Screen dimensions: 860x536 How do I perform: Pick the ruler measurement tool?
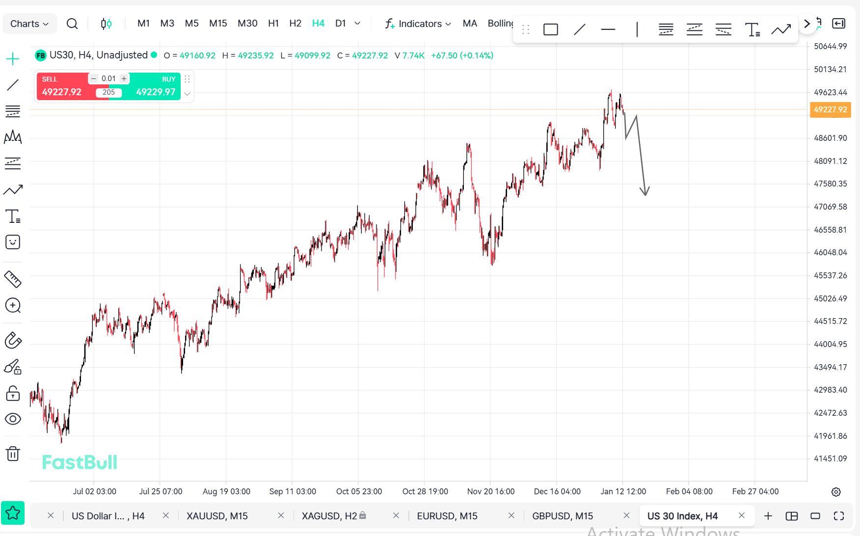pos(13,279)
